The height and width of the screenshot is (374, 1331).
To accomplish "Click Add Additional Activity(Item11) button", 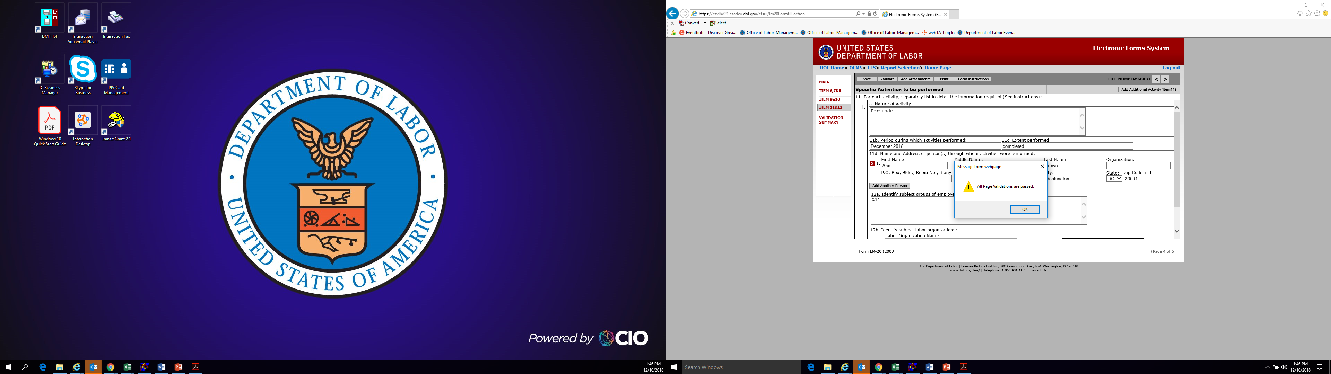I will click(x=1148, y=89).
